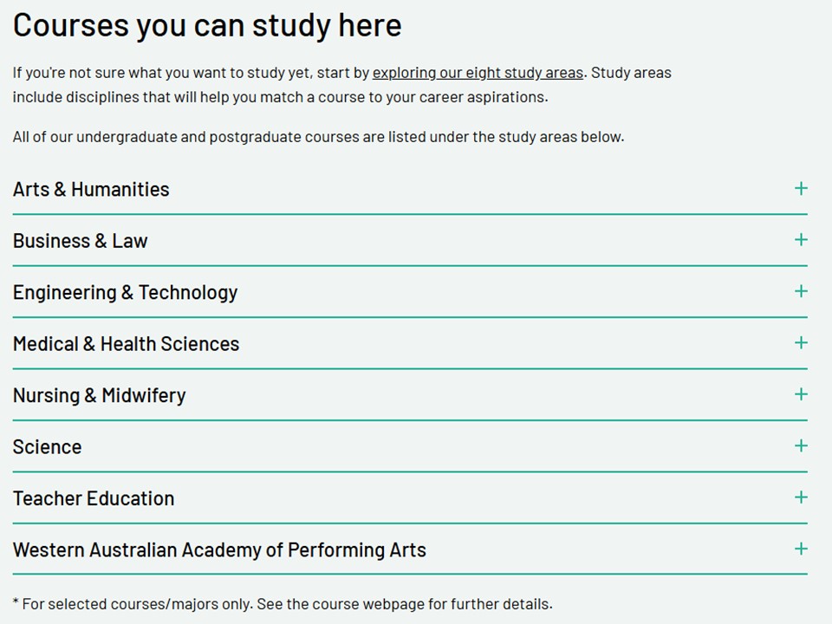Expand Western Australian Academy of Performing Arts heading
This screenshot has width=832, height=624.
[x=219, y=550]
